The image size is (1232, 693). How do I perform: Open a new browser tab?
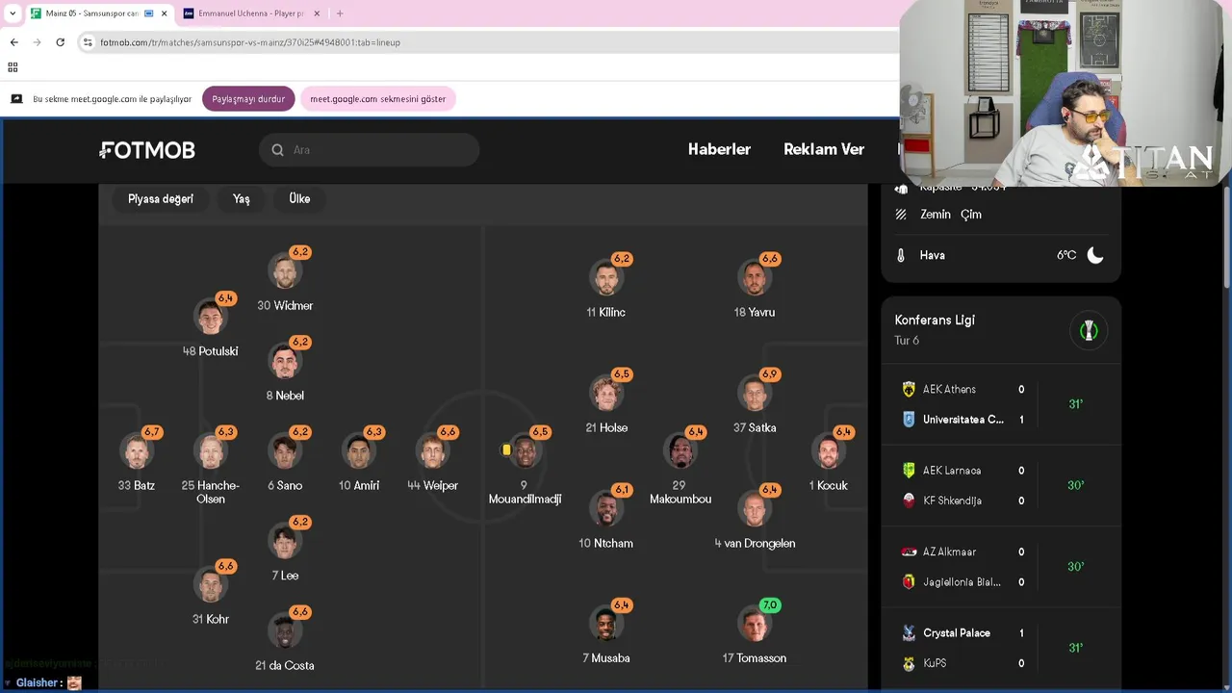point(340,13)
